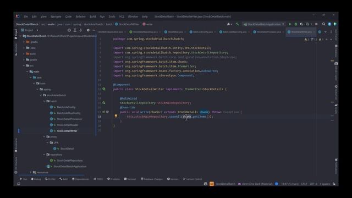Open the Run tool window

click(23, 179)
